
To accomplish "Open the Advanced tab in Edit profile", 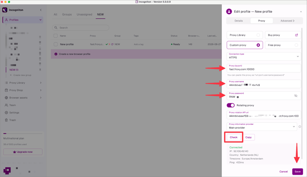I will coord(287,21).
